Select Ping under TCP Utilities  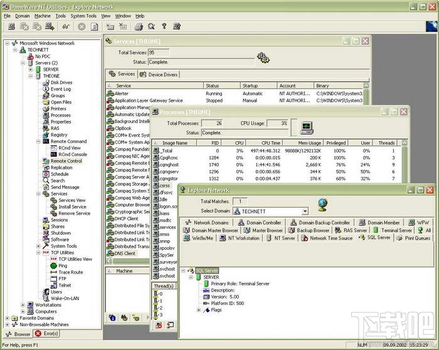tap(63, 266)
